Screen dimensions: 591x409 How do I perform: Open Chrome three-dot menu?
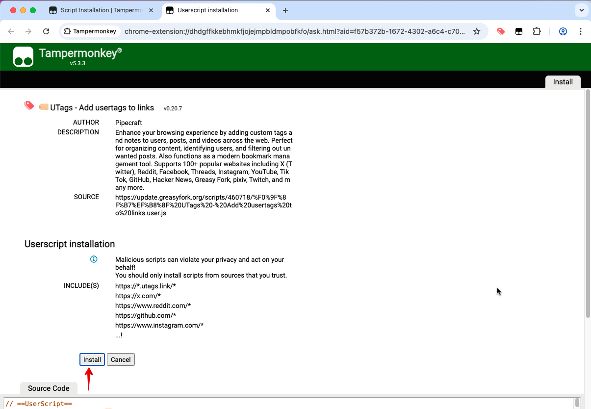(x=580, y=31)
